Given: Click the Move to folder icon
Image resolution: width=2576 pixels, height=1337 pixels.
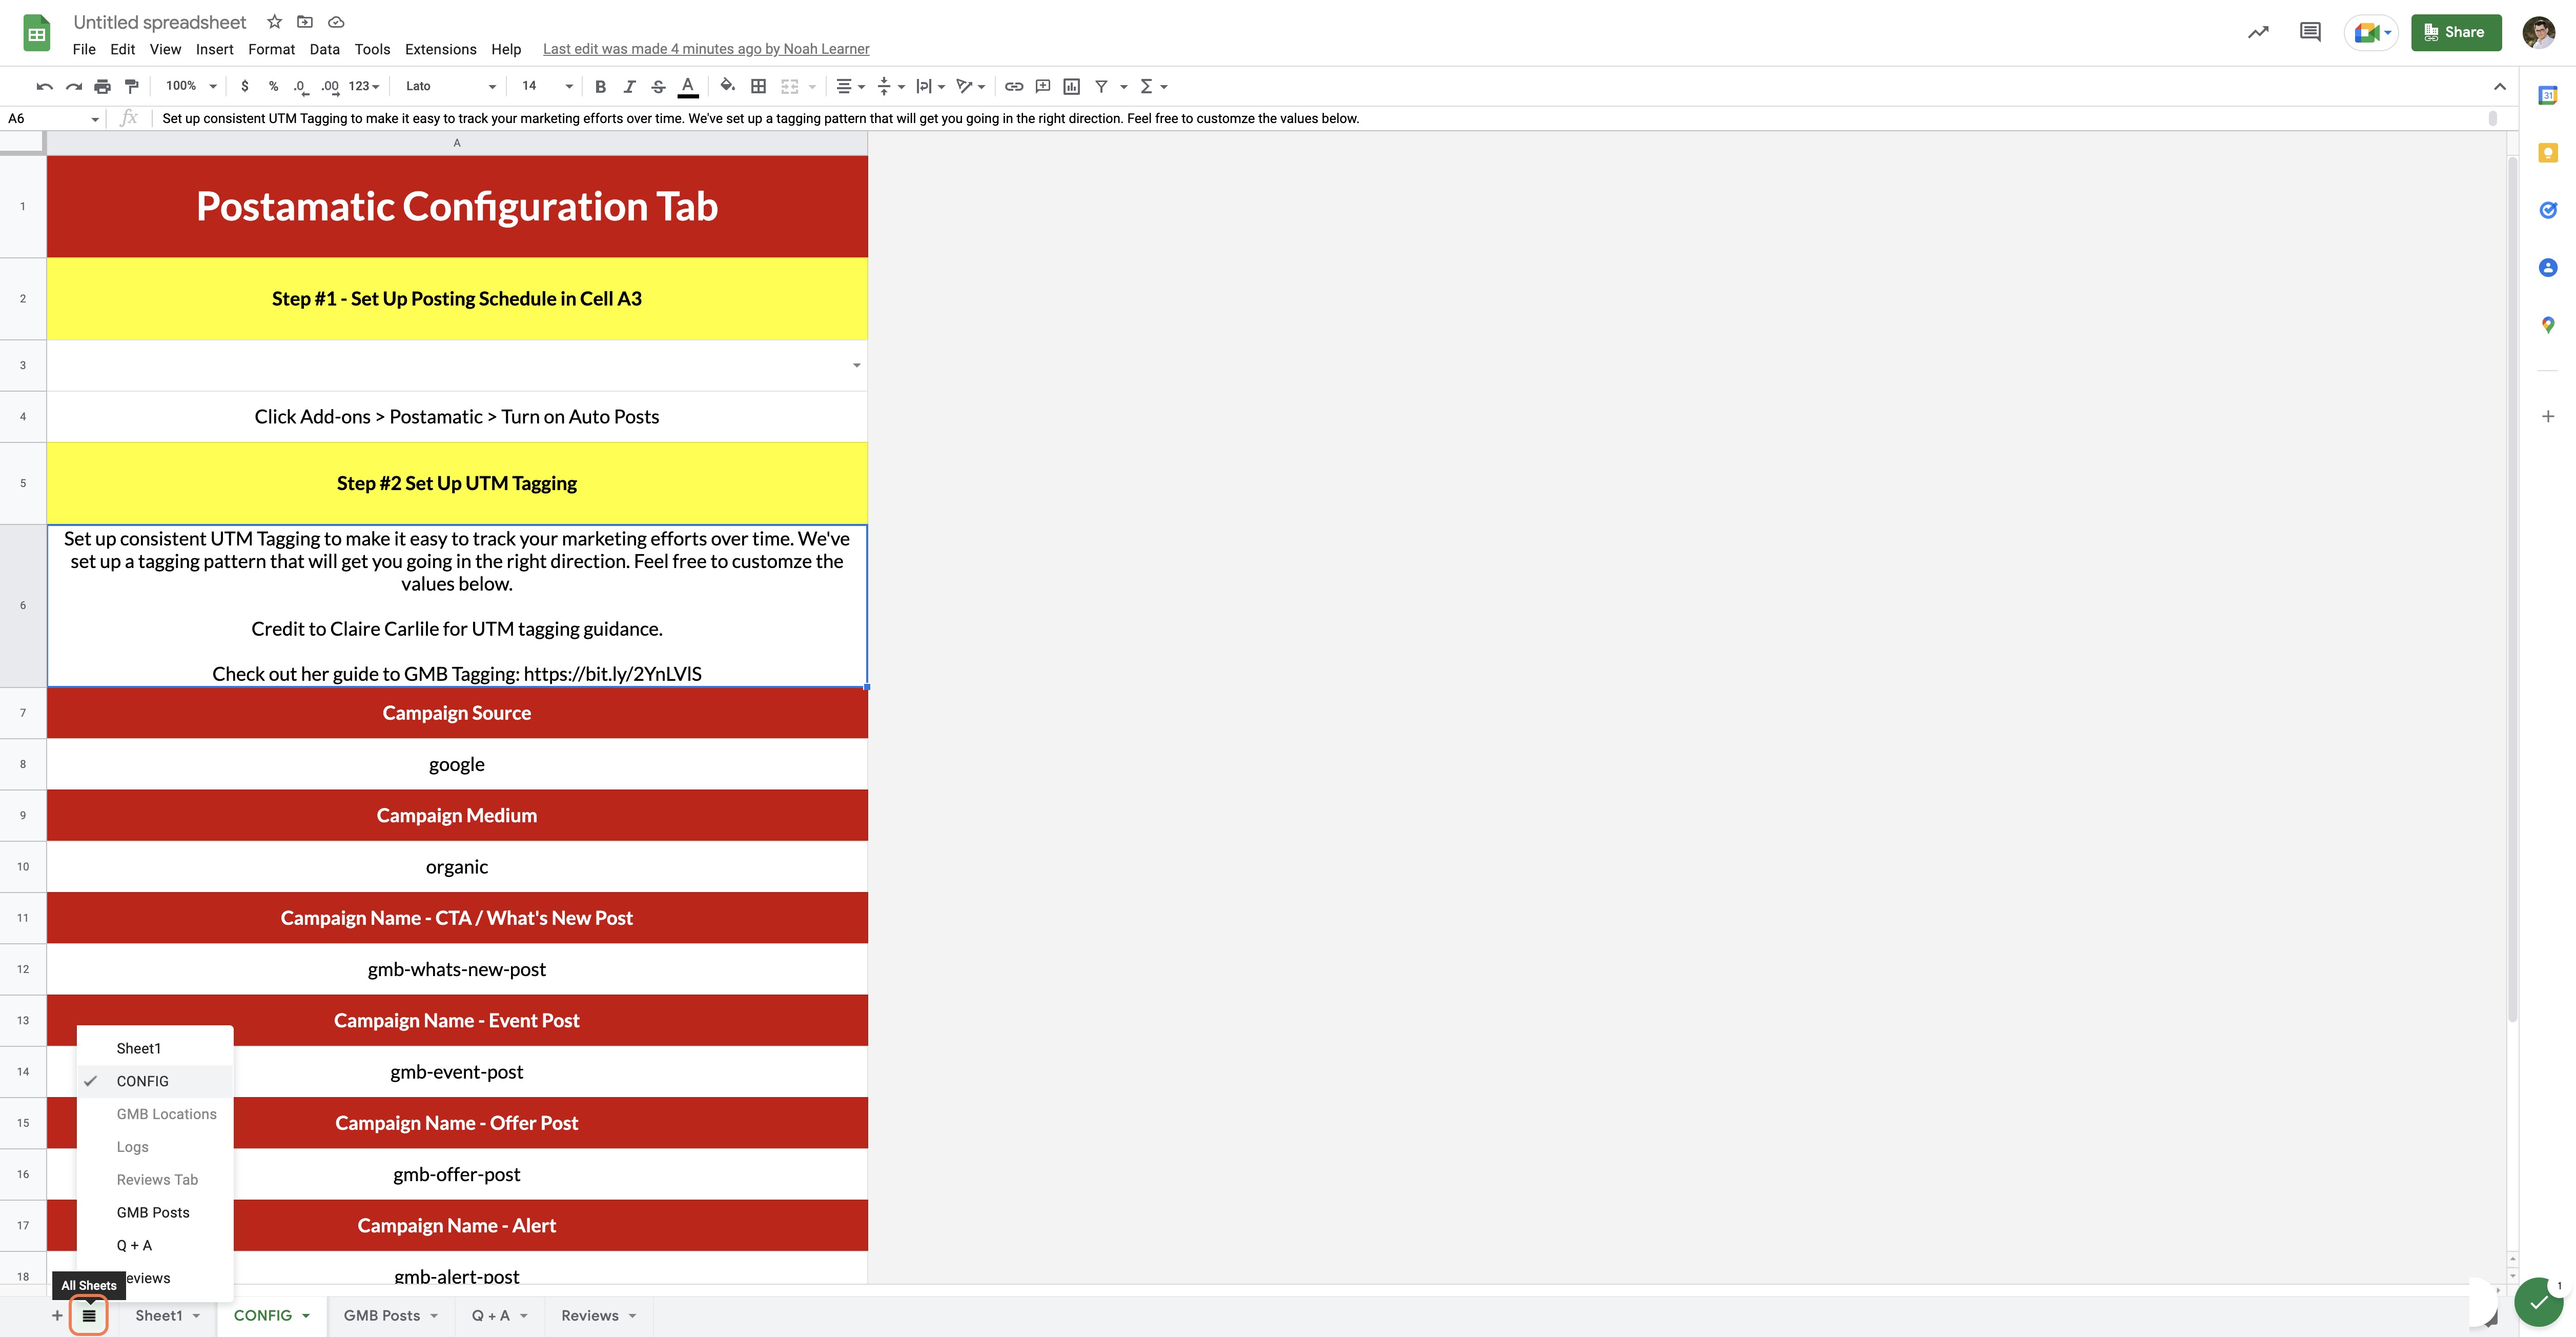Looking at the screenshot, I should click(x=305, y=22).
